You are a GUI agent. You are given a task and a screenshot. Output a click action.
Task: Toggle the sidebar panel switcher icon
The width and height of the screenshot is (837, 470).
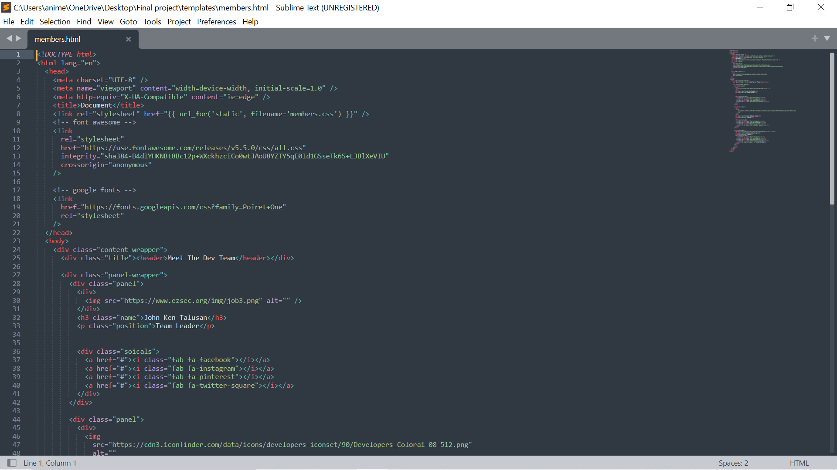12,463
